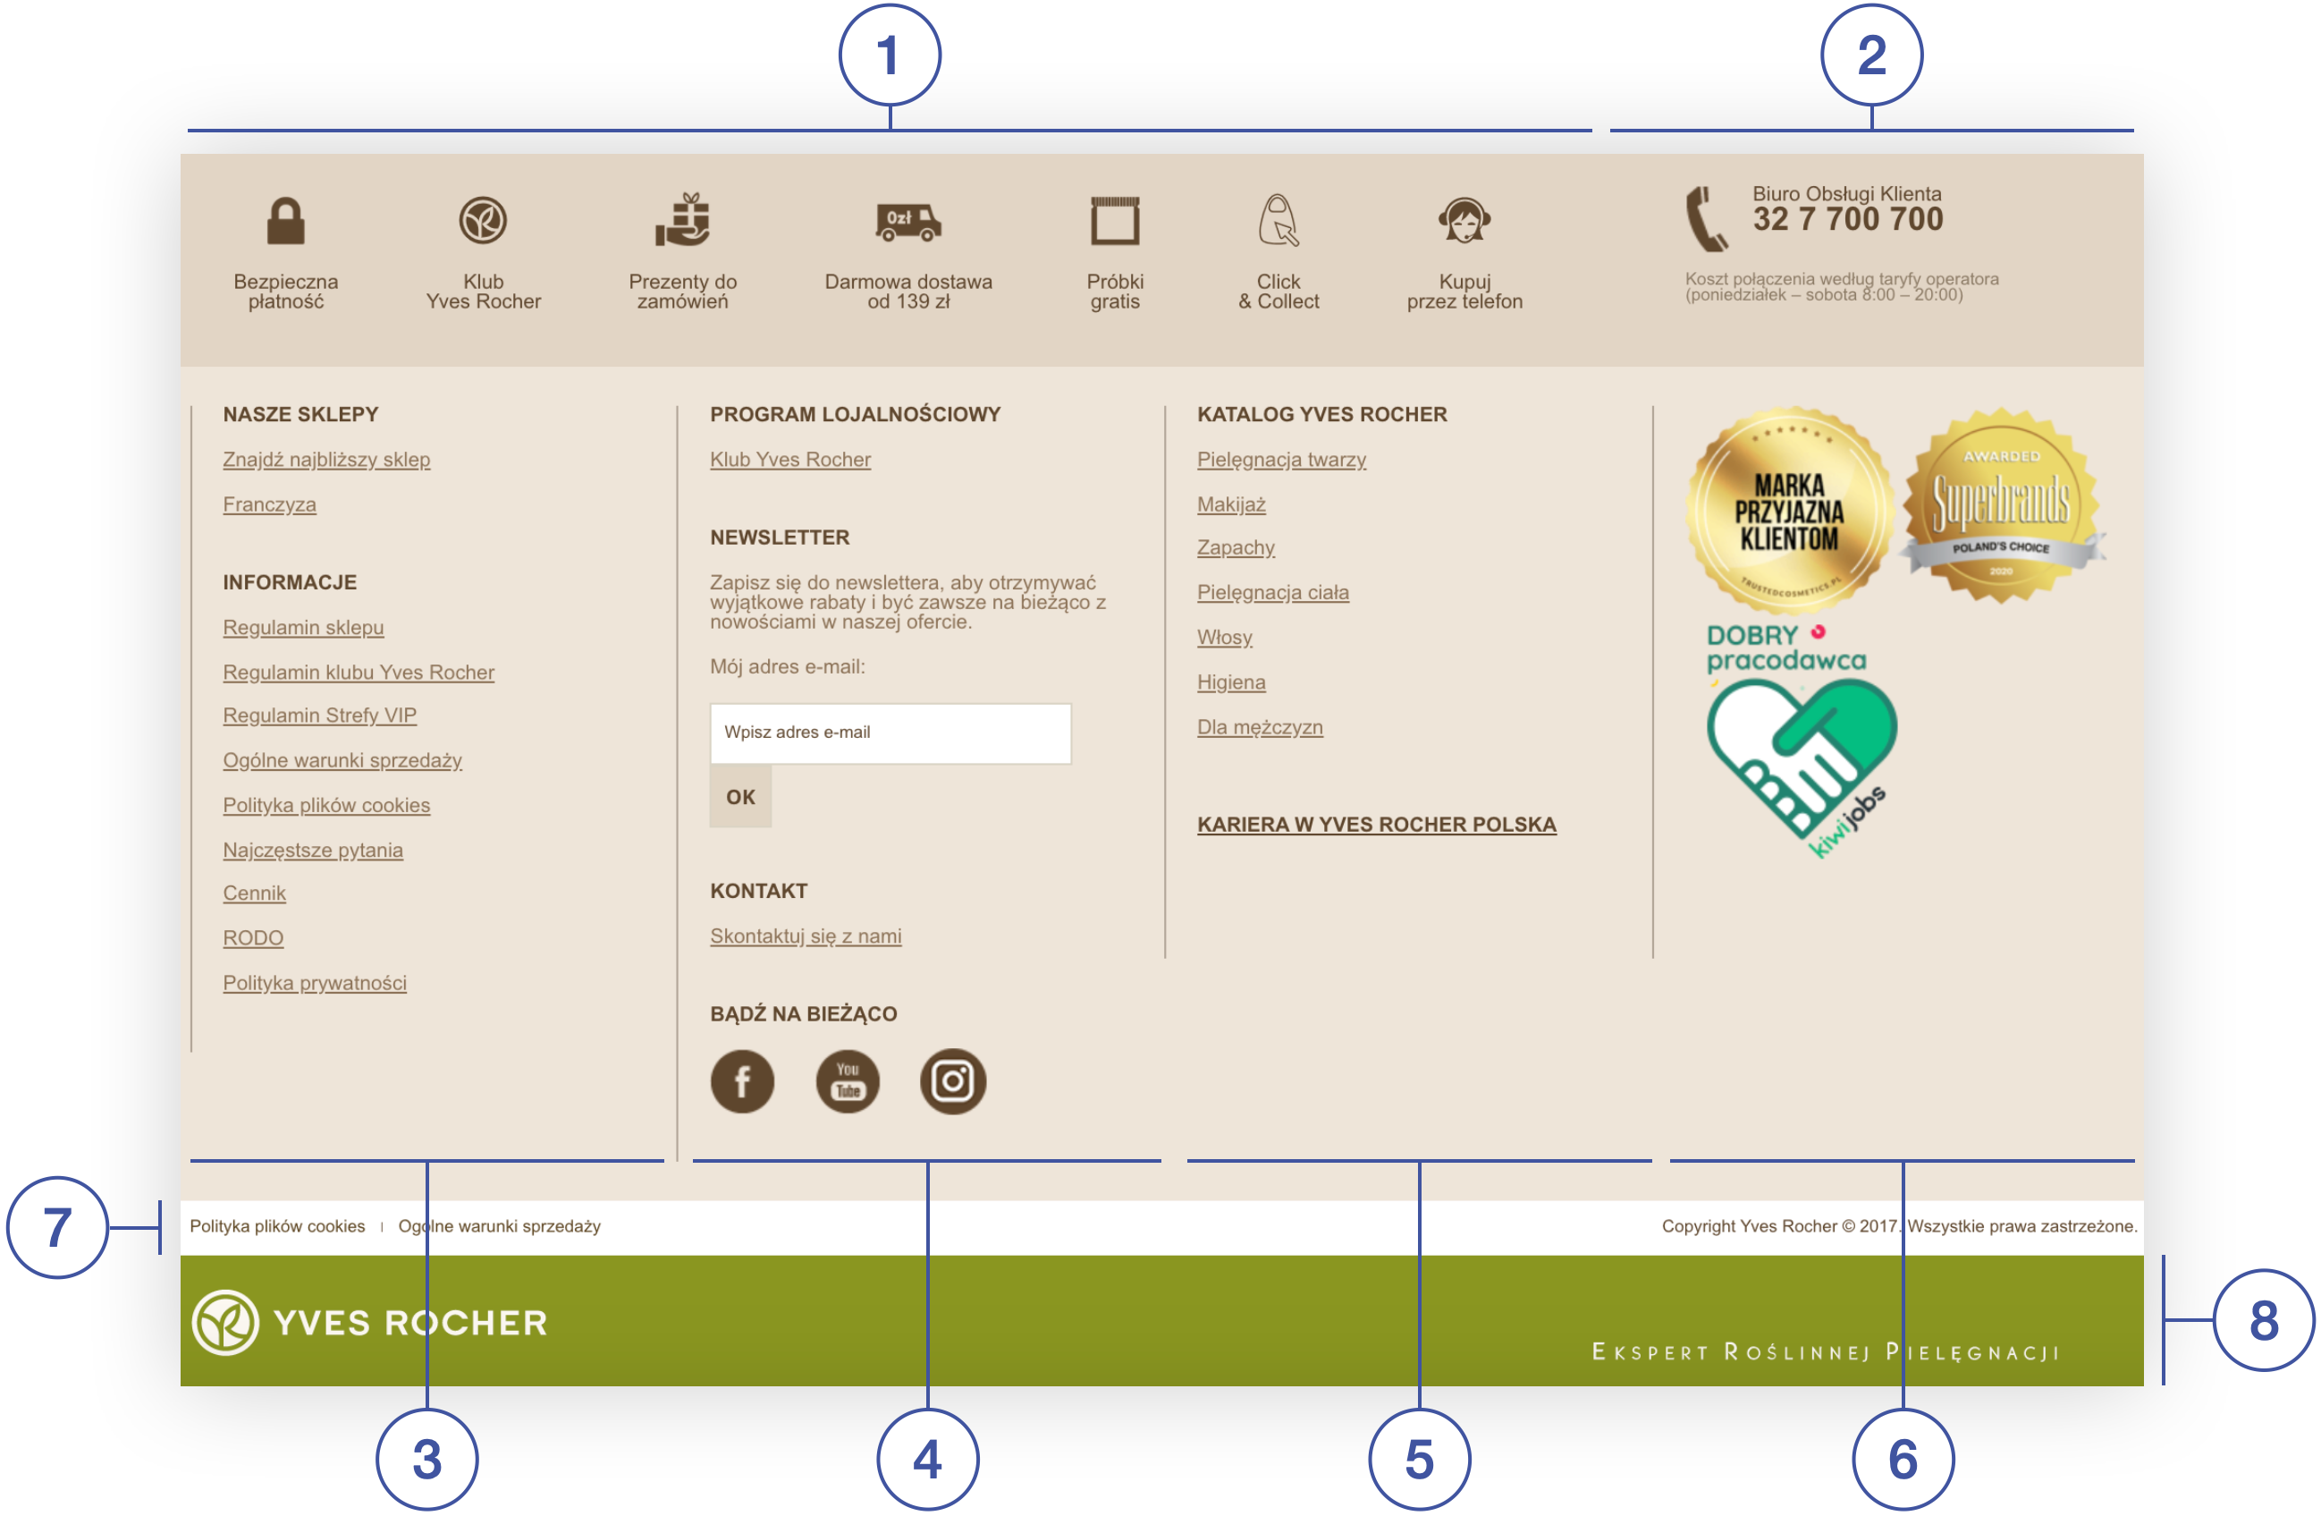Open Zapachy catalog link
The height and width of the screenshot is (1516, 2321).
click(1236, 547)
